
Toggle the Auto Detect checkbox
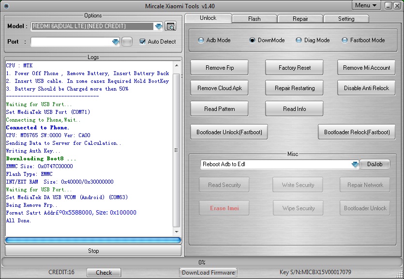[x=142, y=42]
